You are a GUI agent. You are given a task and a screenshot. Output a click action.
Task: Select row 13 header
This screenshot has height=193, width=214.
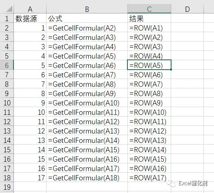tap(7, 131)
